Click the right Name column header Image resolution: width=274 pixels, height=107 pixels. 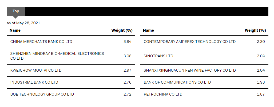pyautogui.click(x=148, y=30)
